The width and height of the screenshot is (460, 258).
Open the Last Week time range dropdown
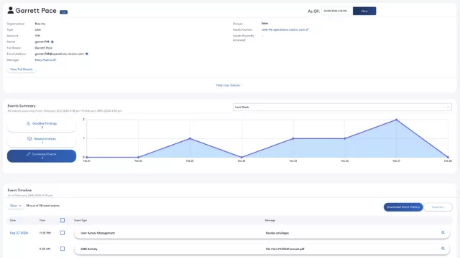coord(342,107)
